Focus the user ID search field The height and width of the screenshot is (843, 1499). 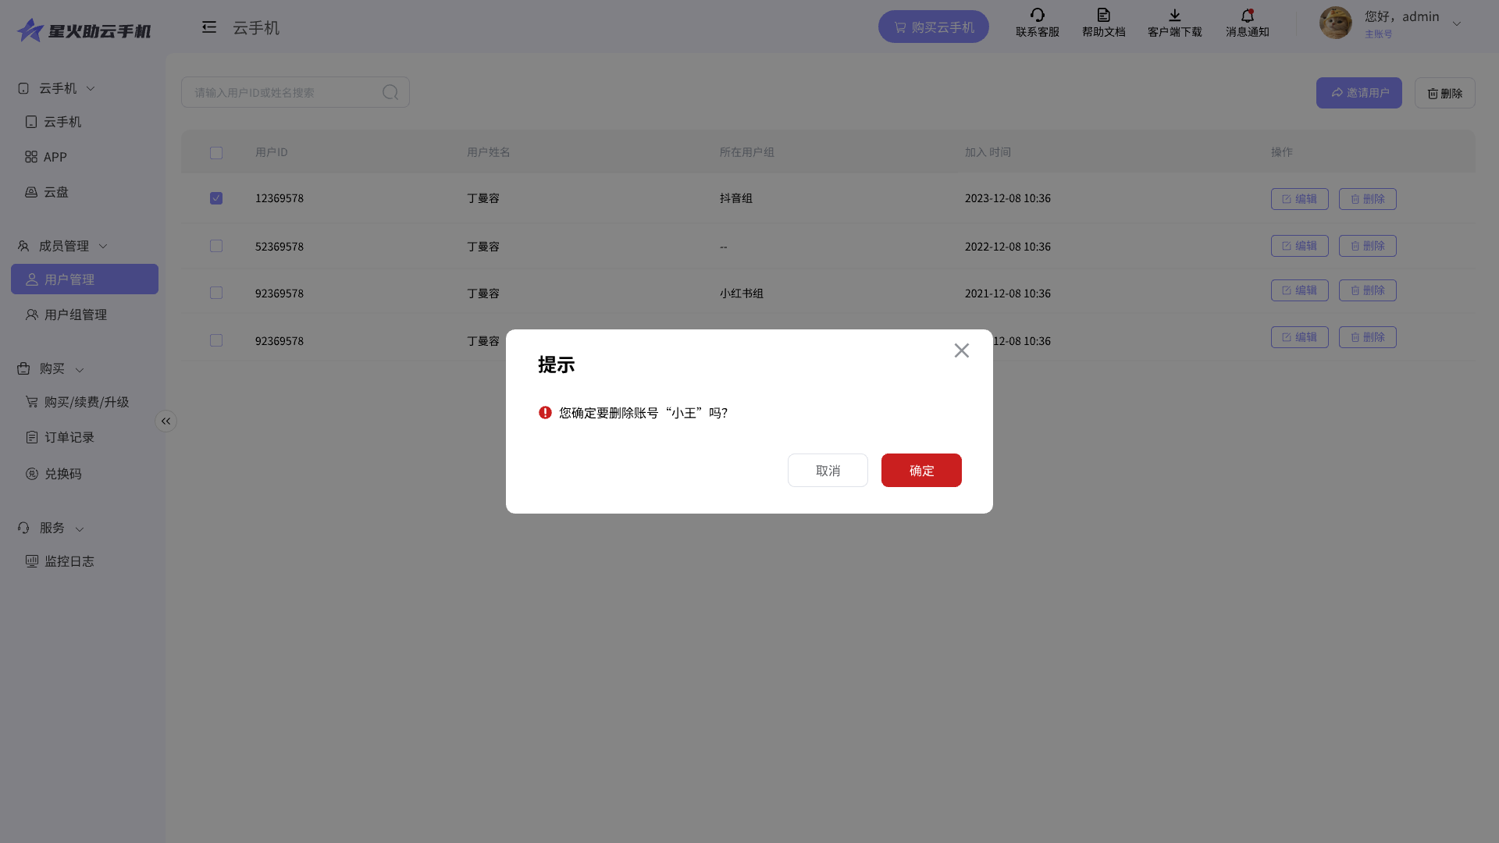(x=281, y=92)
